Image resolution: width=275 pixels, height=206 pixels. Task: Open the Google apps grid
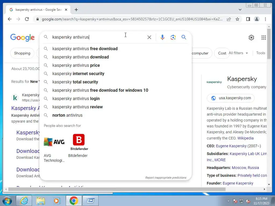click(264, 38)
